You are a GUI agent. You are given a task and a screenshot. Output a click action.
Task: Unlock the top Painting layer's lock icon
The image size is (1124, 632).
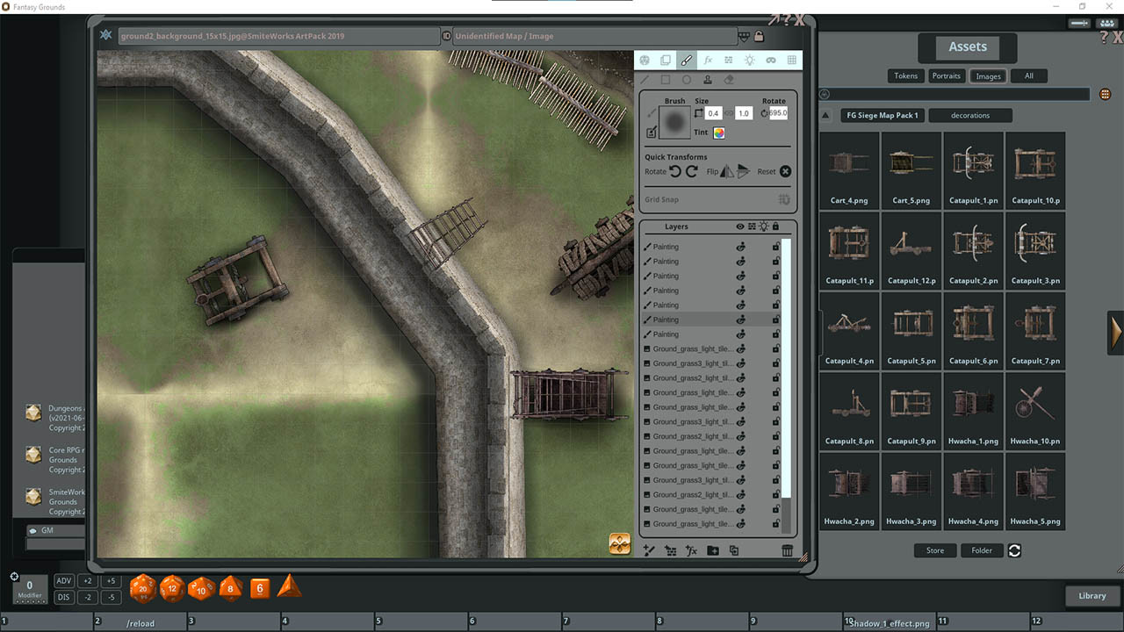pyautogui.click(x=775, y=247)
